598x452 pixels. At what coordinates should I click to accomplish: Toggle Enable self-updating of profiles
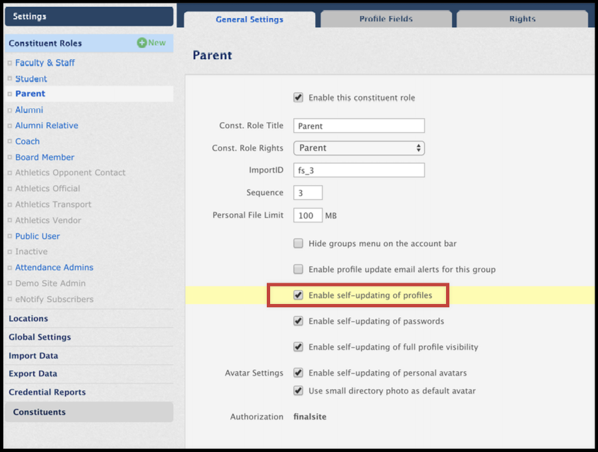tap(298, 295)
